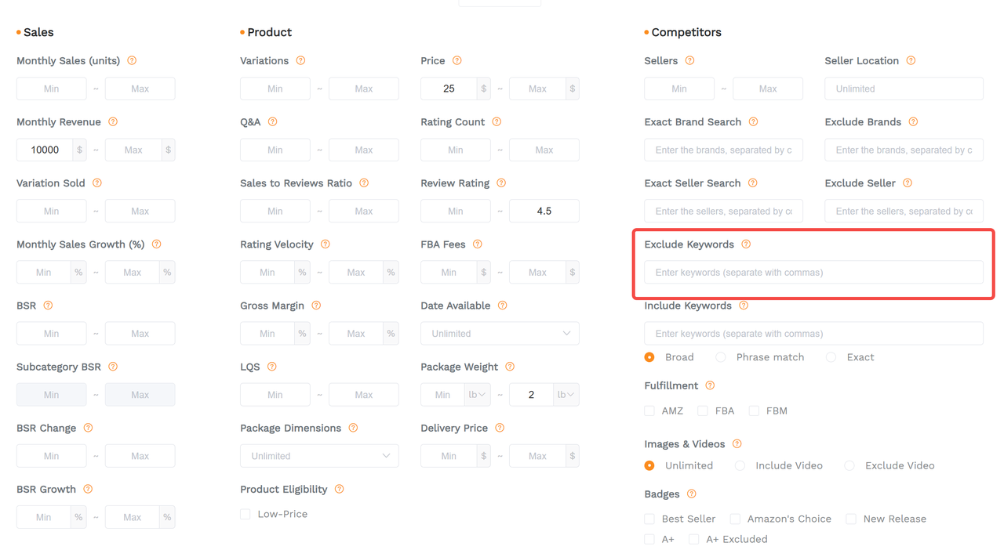Open the Date Available dropdown

[500, 333]
